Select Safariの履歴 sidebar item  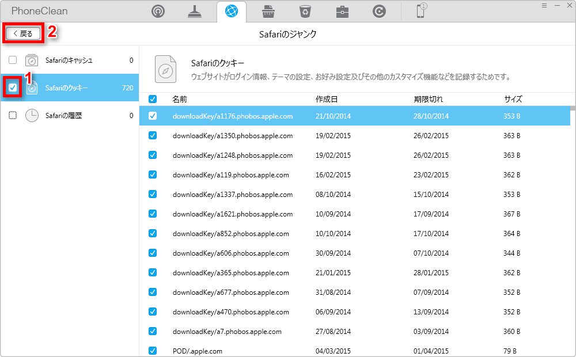click(x=70, y=115)
